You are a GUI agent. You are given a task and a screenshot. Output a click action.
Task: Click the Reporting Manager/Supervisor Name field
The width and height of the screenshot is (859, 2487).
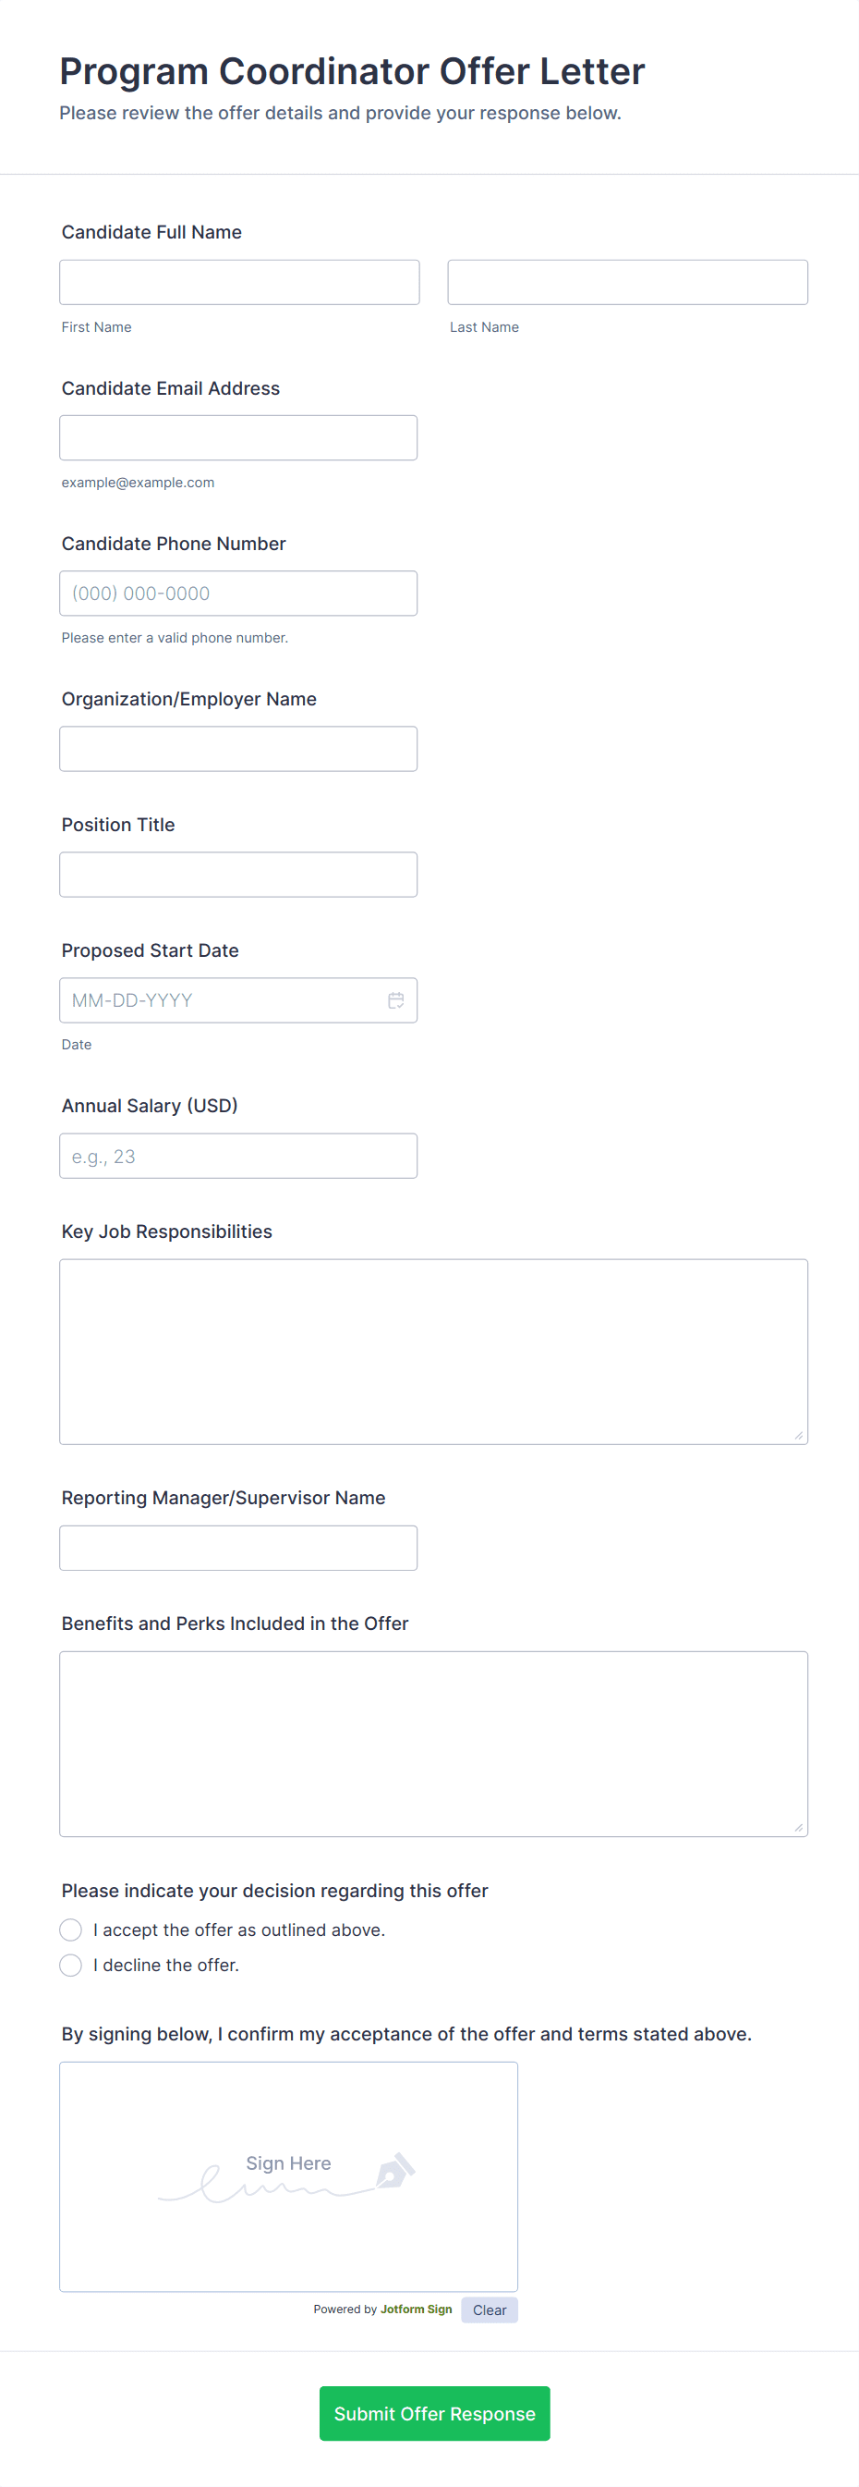point(238,1548)
